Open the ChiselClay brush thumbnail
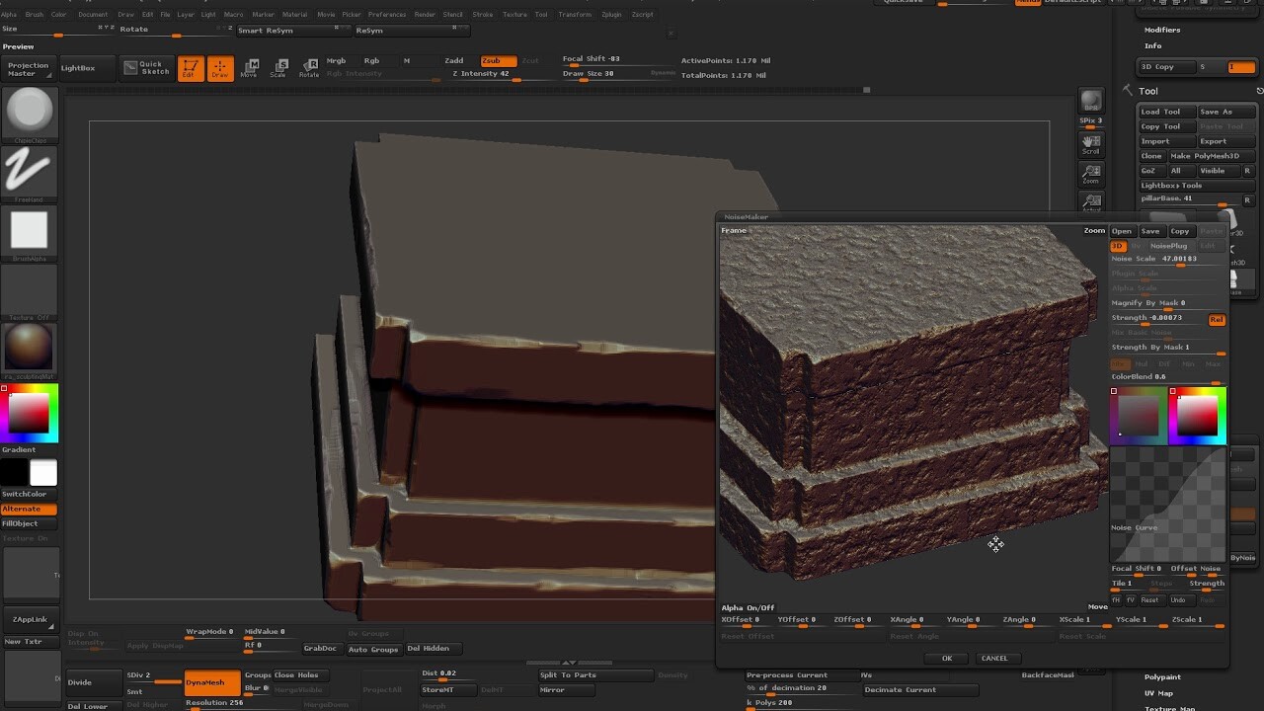 click(30, 112)
